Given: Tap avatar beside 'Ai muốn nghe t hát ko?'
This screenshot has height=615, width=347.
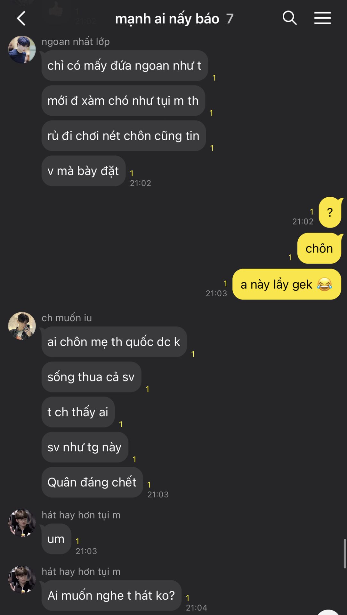Looking at the screenshot, I should [x=22, y=579].
